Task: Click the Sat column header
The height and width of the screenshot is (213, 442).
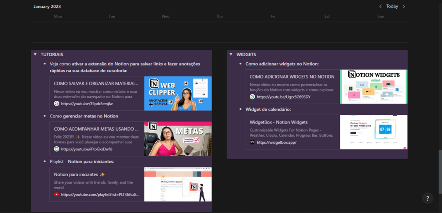Action: point(327,16)
